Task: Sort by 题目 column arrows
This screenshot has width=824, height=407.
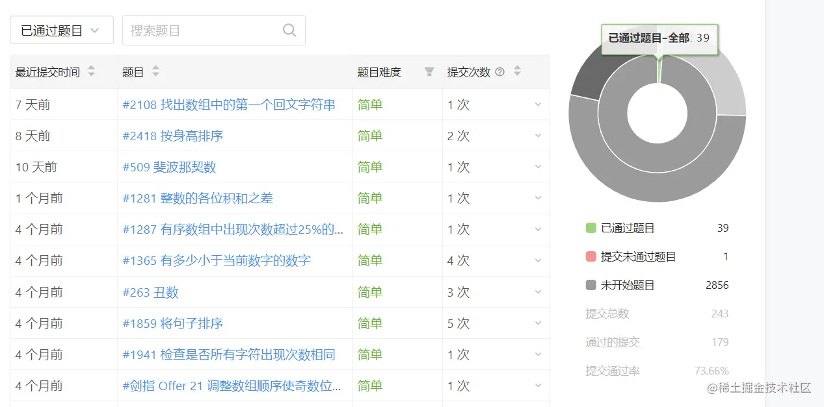Action: click(x=155, y=71)
